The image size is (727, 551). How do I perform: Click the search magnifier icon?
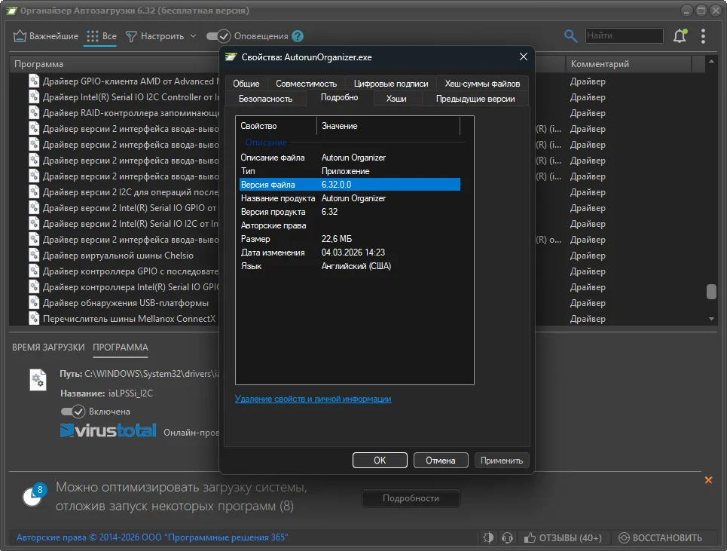[571, 36]
